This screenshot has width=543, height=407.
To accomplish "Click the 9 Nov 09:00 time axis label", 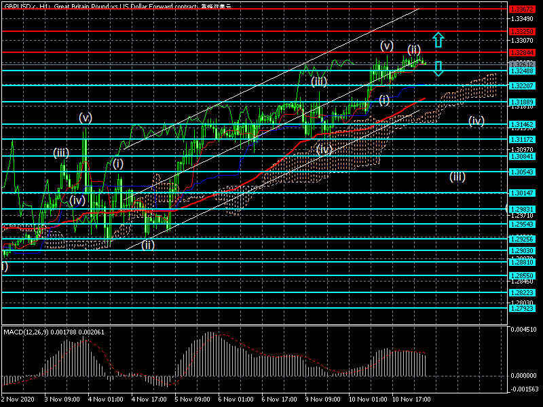I will tap(322, 400).
